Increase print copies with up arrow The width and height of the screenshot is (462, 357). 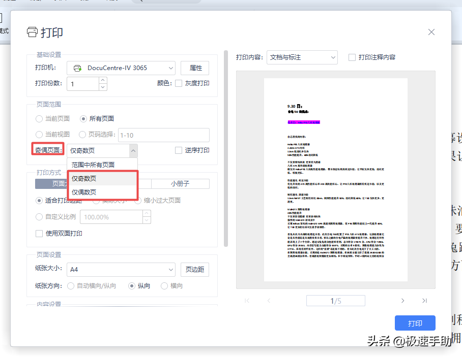(x=103, y=80)
